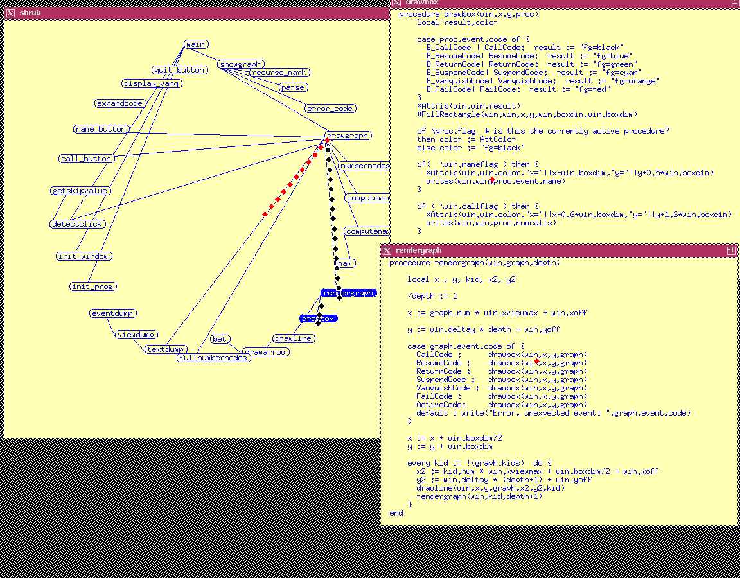Click the X icon in drawbox title bar
The width and height of the screenshot is (740, 578).
(396, 3)
